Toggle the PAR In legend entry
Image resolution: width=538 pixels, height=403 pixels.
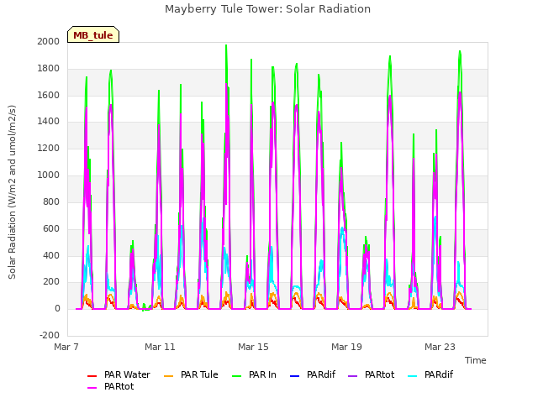pos(254,375)
